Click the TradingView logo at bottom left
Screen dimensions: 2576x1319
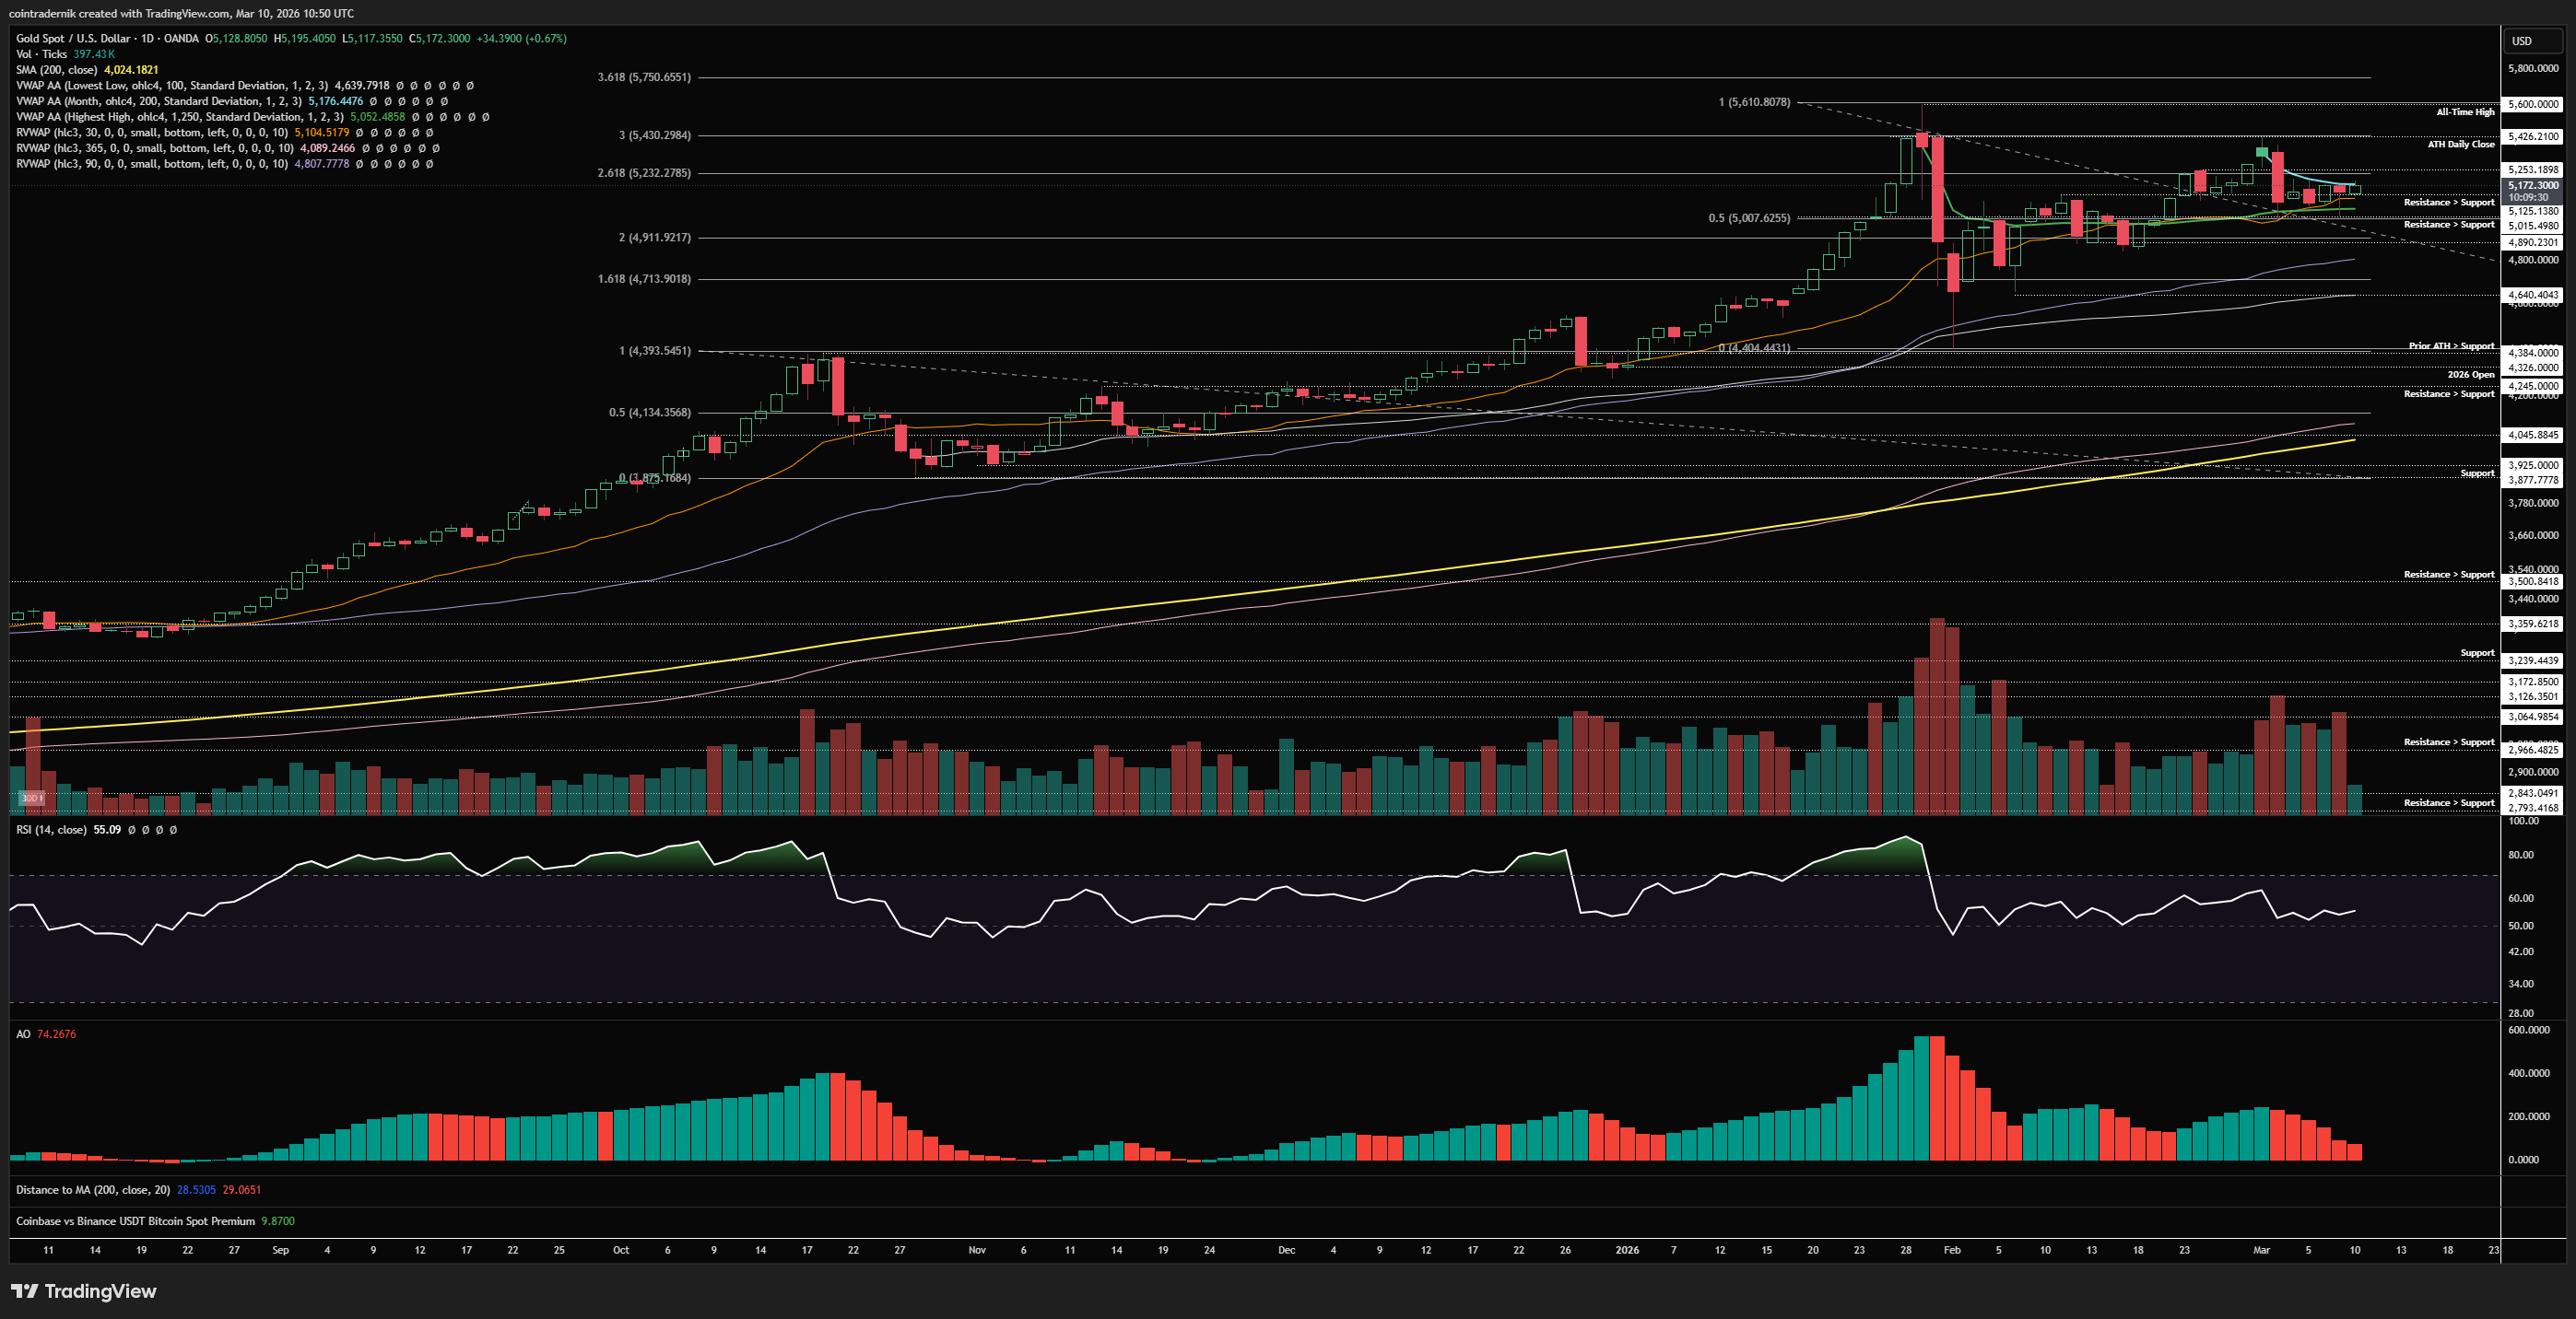84,1291
